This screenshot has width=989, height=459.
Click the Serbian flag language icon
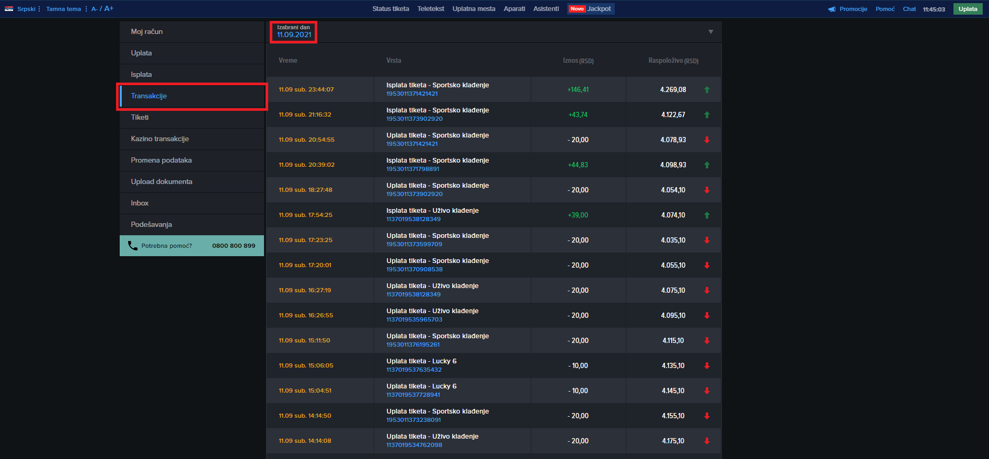[x=9, y=9]
